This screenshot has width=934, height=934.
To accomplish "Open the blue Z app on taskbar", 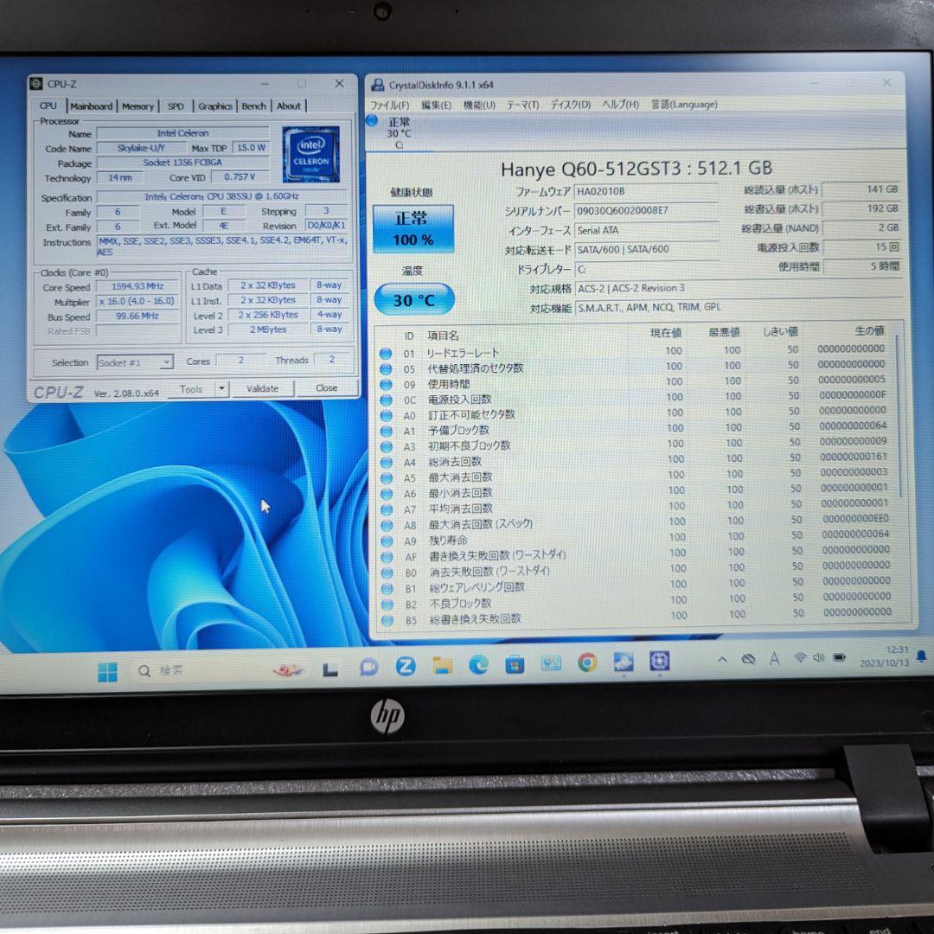I will coord(406,666).
